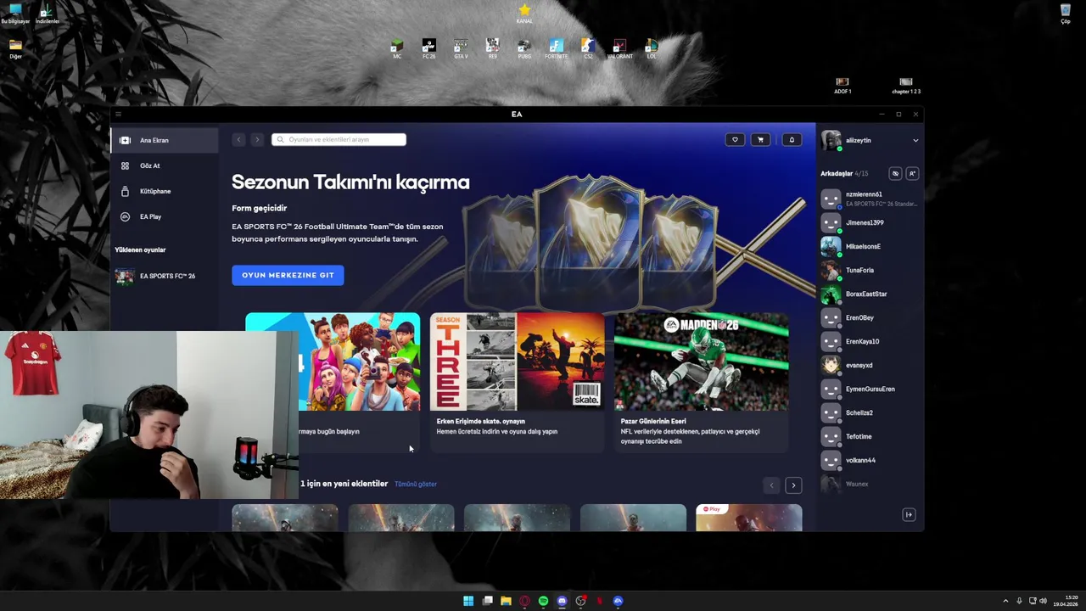Image resolution: width=1086 pixels, height=611 pixels.
Task: Click the search games and add-ons field
Action: [x=339, y=139]
